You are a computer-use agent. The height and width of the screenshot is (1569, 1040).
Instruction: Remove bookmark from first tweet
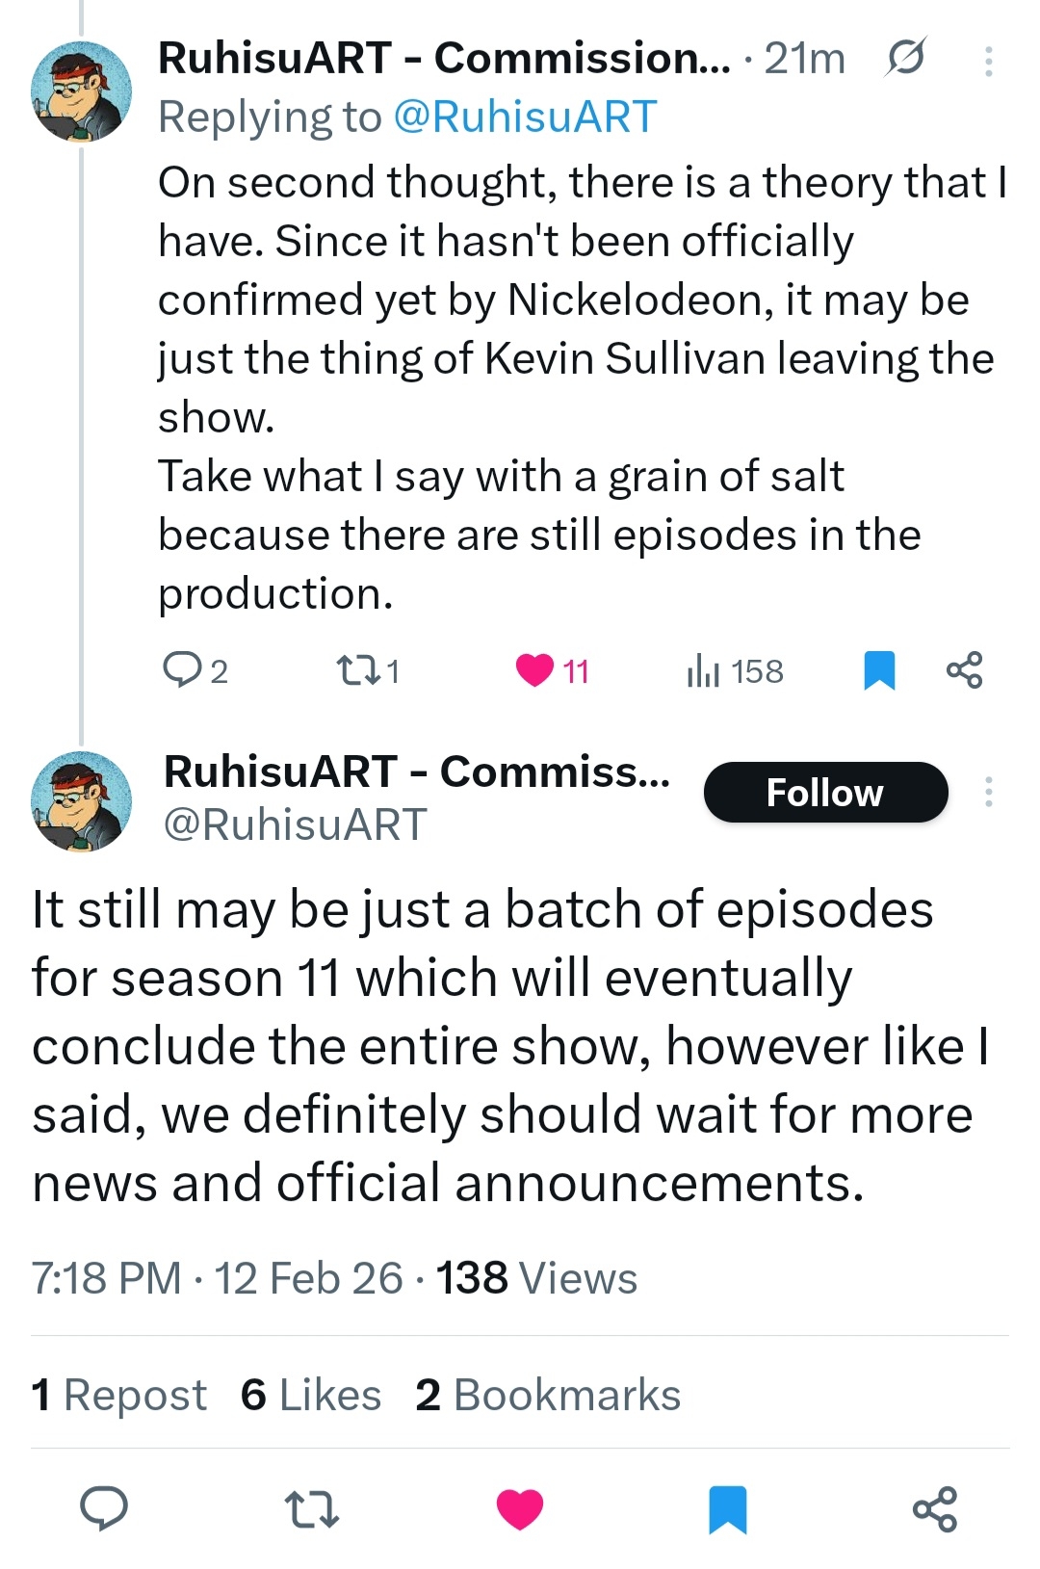pos(879,670)
